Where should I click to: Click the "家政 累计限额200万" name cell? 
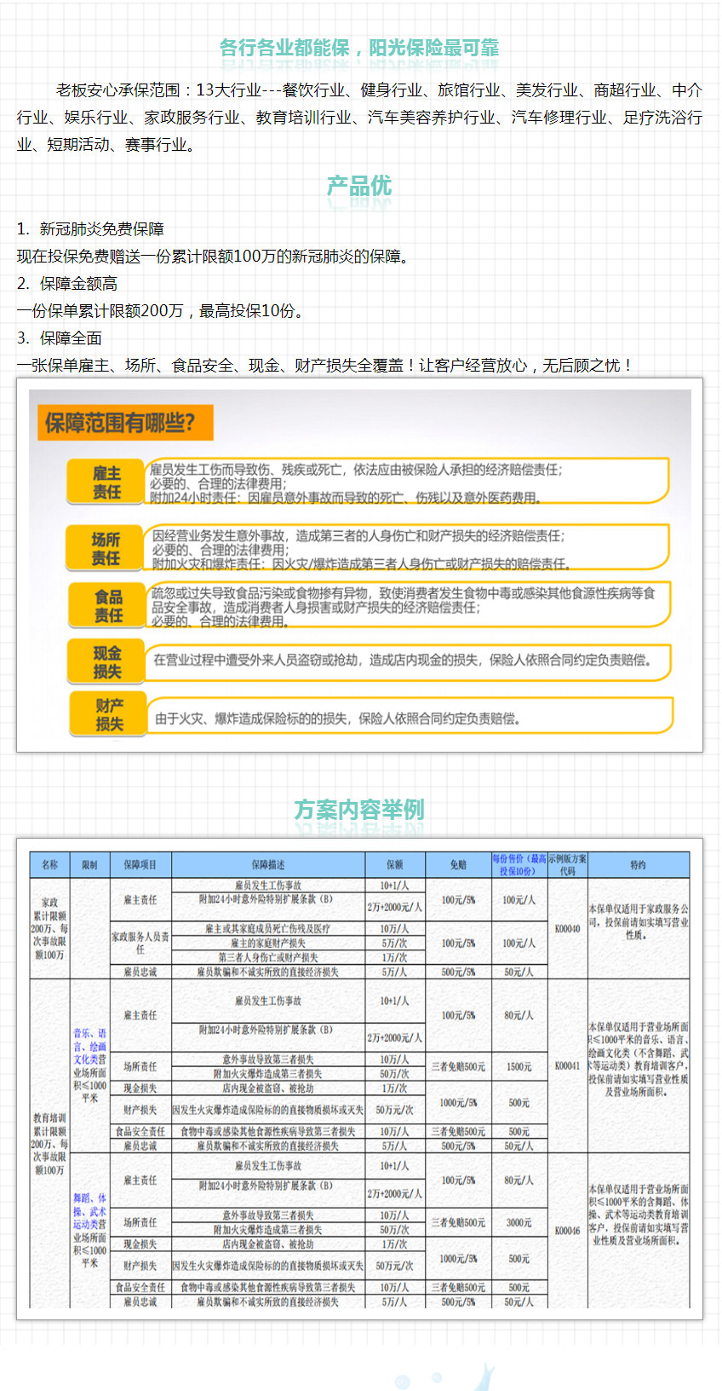[50, 928]
